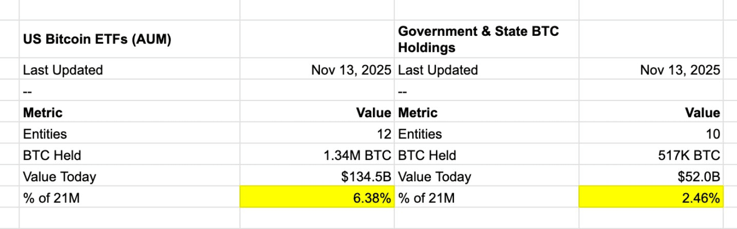Click the 1.34M BTC cell
737x229 pixels.
359,155
